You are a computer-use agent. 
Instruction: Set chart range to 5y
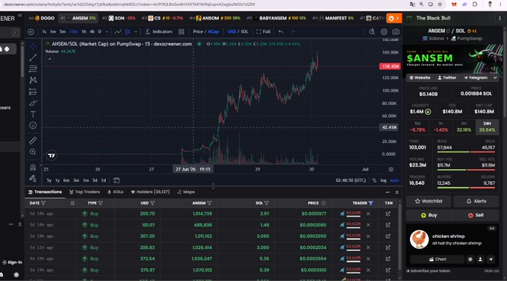coord(49,180)
